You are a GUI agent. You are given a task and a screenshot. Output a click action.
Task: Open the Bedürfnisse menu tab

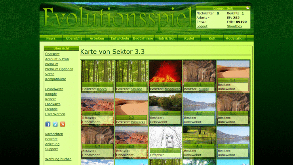point(143,38)
